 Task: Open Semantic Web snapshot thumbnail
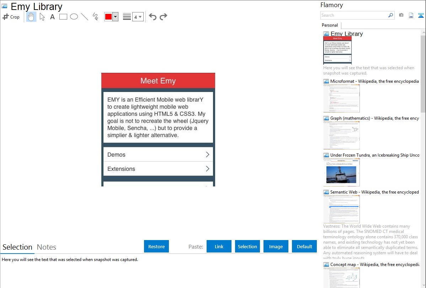point(341,209)
